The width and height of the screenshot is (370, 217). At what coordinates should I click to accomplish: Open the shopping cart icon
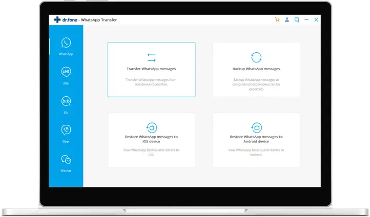[277, 20]
